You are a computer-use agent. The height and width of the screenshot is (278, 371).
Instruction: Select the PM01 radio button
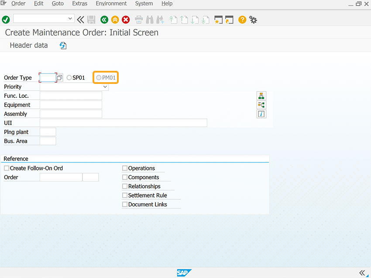coord(99,77)
